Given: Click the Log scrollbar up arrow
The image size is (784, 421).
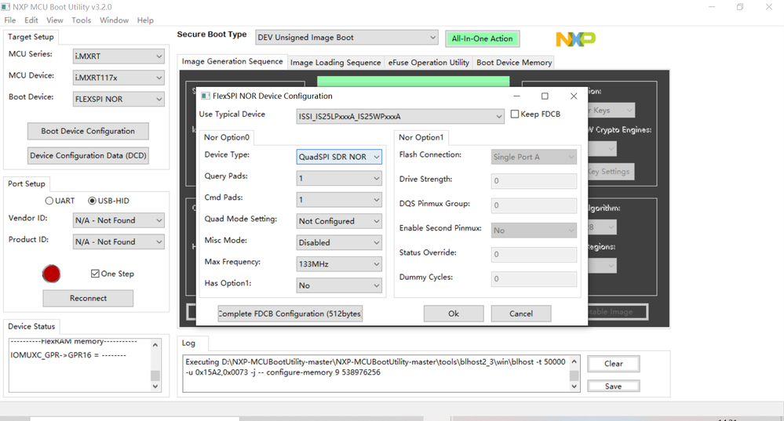Looking at the screenshot, I should (574, 361).
